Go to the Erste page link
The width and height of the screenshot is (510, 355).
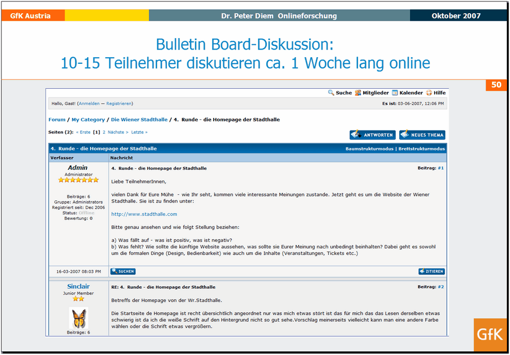coord(83,132)
